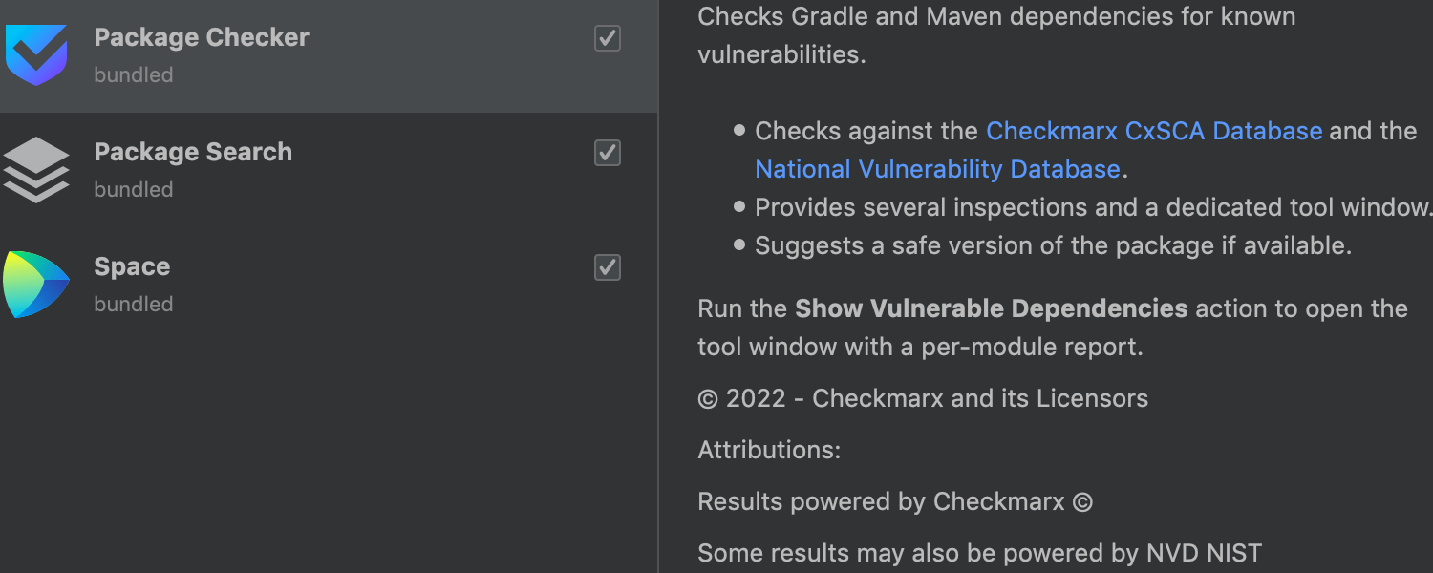Select the Package Search plugin name
This screenshot has width=1433, height=573.
tap(193, 152)
